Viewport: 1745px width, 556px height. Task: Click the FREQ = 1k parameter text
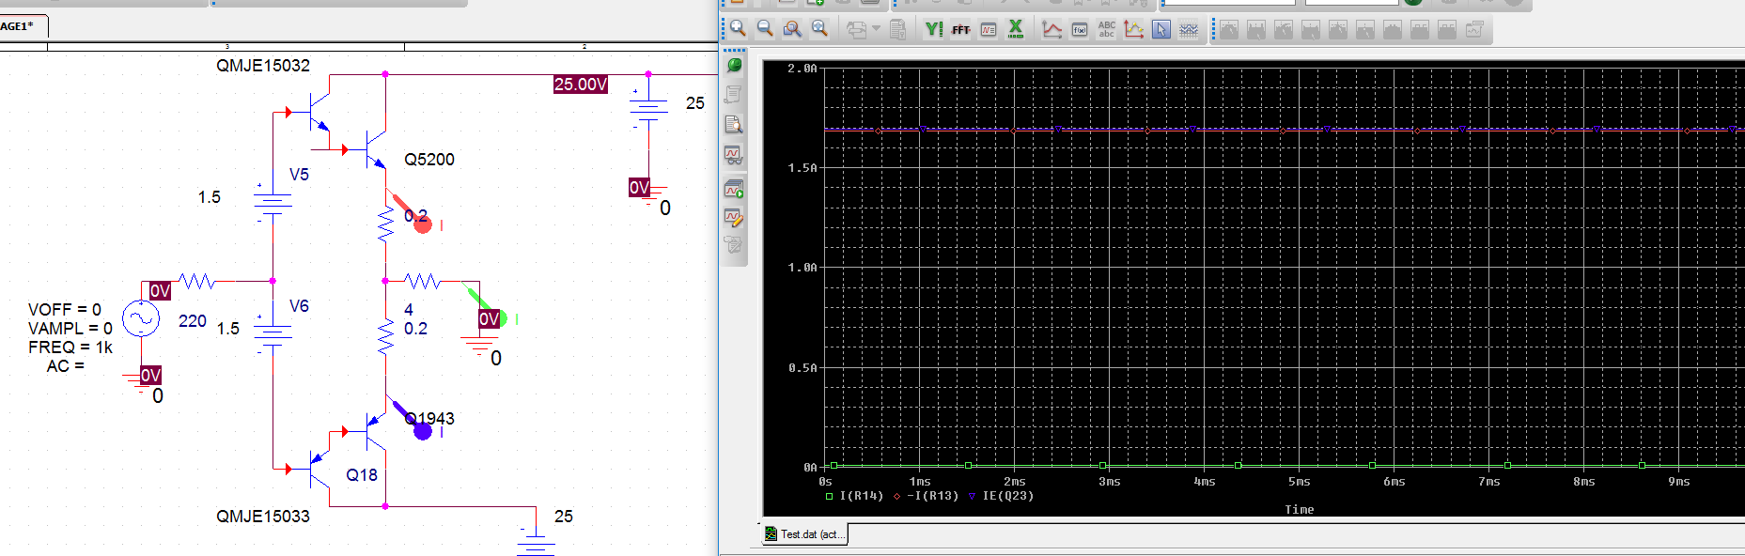[x=70, y=347]
